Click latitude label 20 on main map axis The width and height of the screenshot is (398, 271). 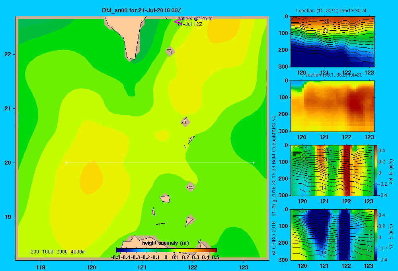point(8,163)
